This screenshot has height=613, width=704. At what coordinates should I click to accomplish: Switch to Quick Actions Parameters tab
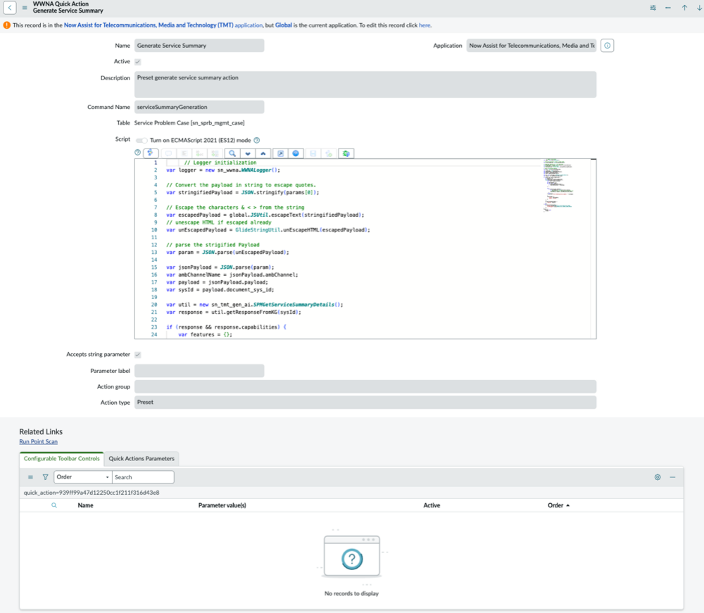pos(142,459)
